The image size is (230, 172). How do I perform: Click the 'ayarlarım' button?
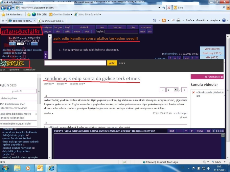pos(146,27)
